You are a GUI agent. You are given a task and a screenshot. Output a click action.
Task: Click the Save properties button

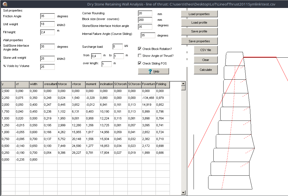click(199, 41)
